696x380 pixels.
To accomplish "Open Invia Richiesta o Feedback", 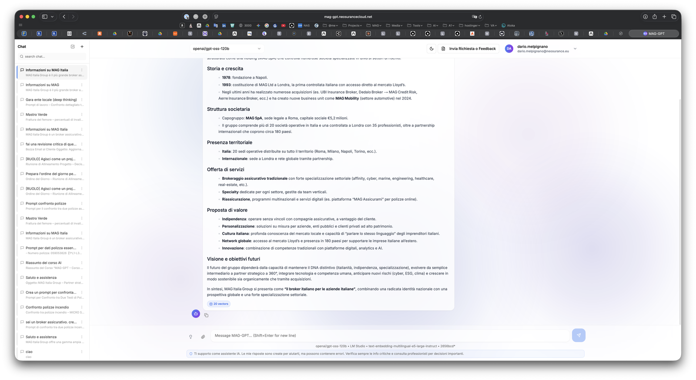I will [468, 49].
